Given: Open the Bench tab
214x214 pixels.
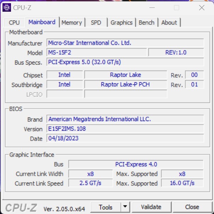Looking at the screenshot, I should (x=147, y=23).
